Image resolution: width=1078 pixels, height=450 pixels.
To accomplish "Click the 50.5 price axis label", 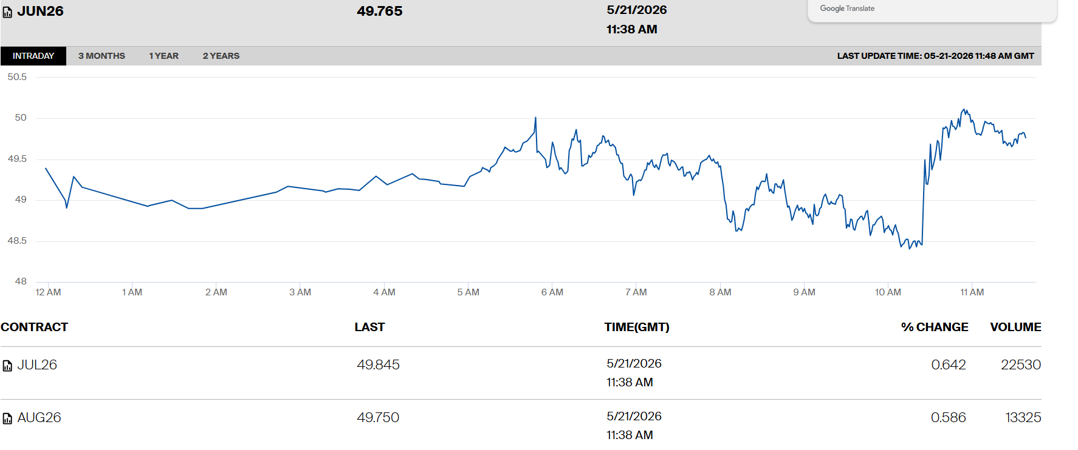I will click(x=17, y=77).
